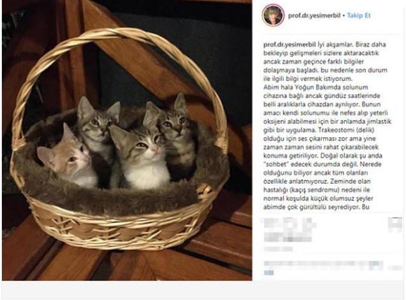Screen dimensions: 406x300
Task: Click the white-chested kitten in the center
Action: (x=141, y=159)
